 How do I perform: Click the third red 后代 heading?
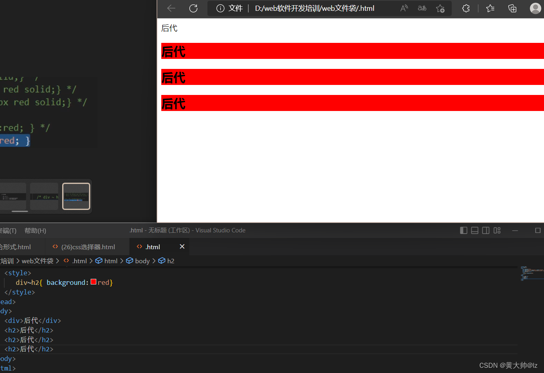353,103
